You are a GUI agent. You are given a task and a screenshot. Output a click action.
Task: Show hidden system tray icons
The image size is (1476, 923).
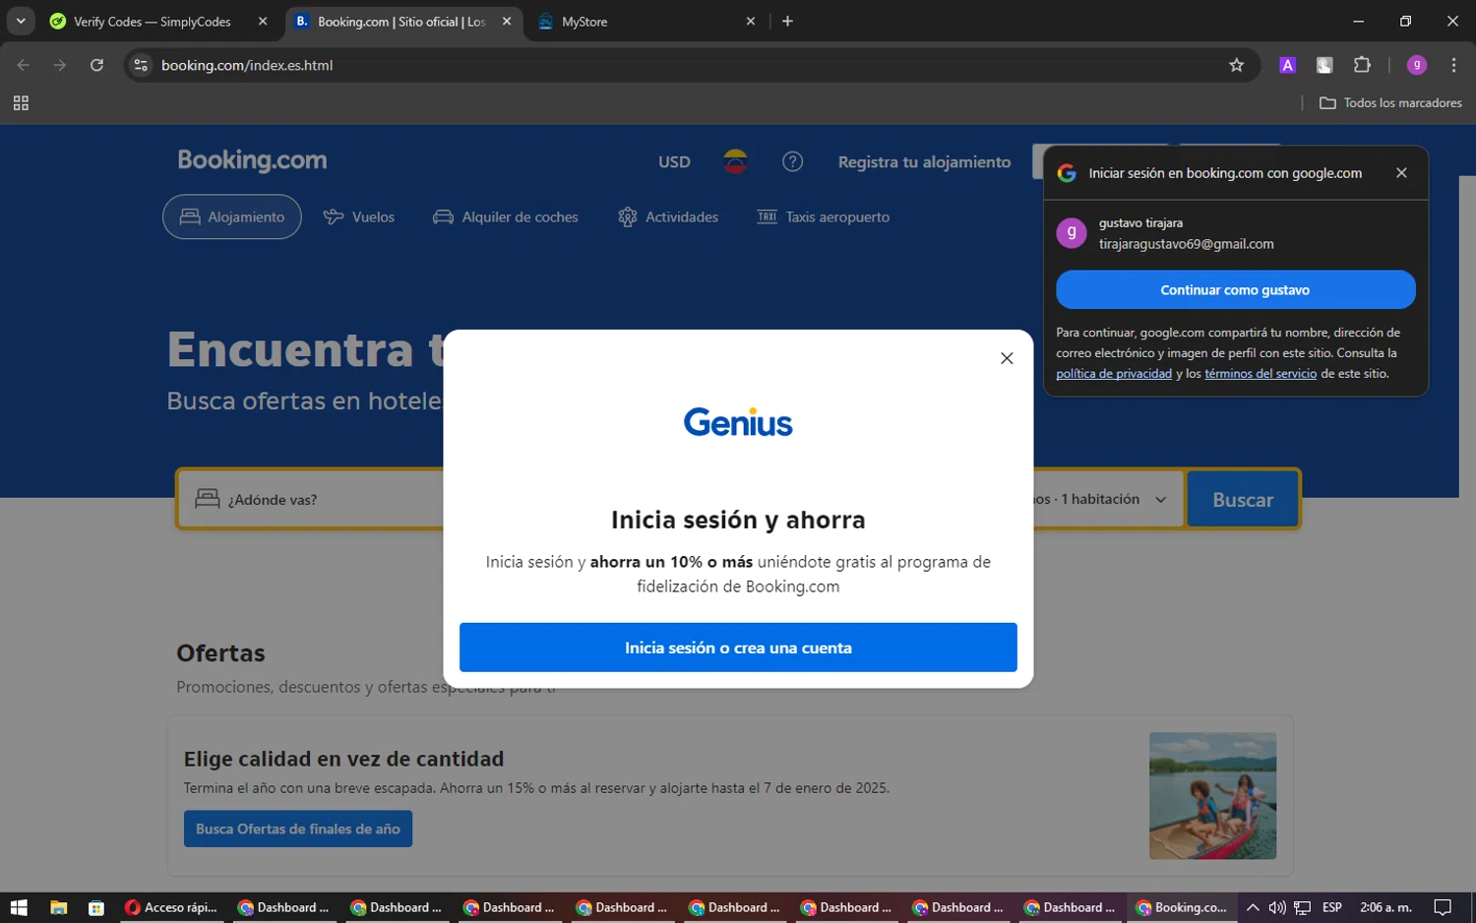(1253, 907)
